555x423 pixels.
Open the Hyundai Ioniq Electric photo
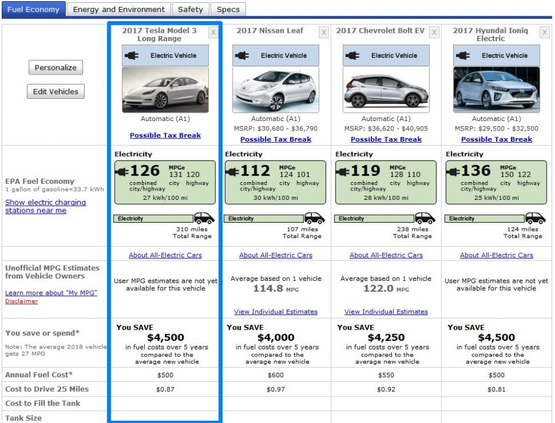point(497,90)
